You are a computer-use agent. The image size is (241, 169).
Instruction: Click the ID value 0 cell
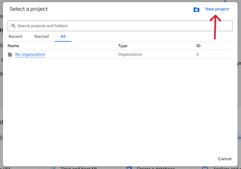[x=198, y=54]
